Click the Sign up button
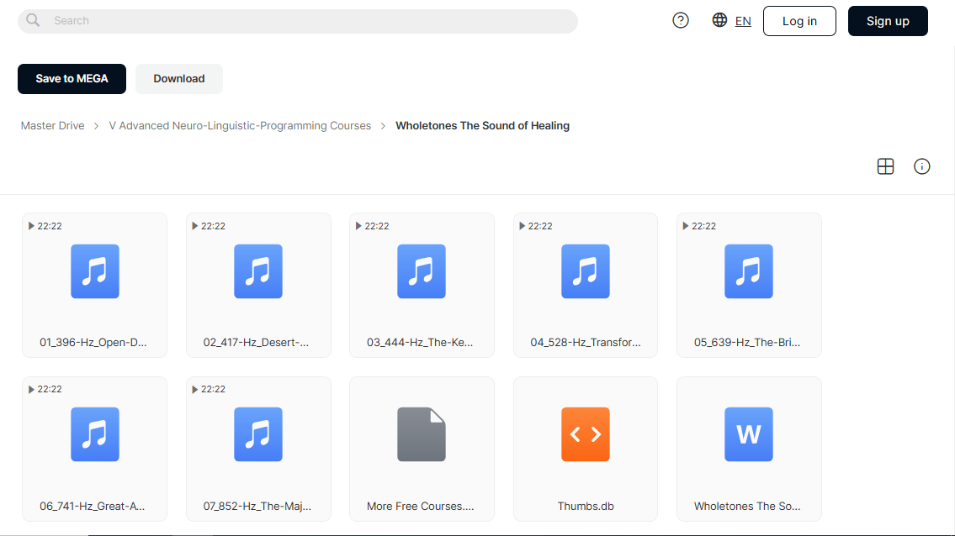 (888, 21)
